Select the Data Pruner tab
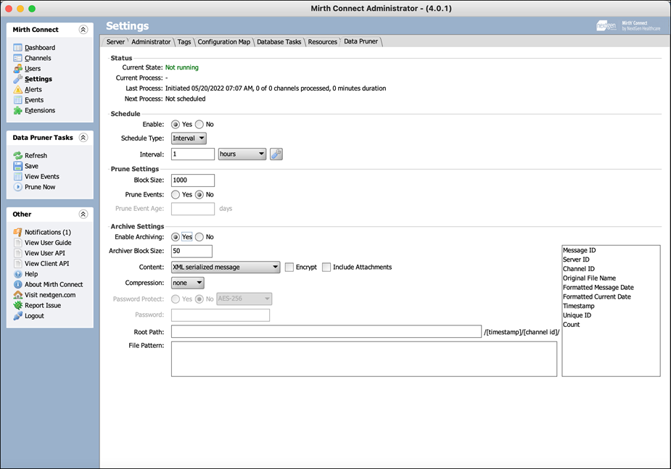This screenshot has width=671, height=469. 361,41
